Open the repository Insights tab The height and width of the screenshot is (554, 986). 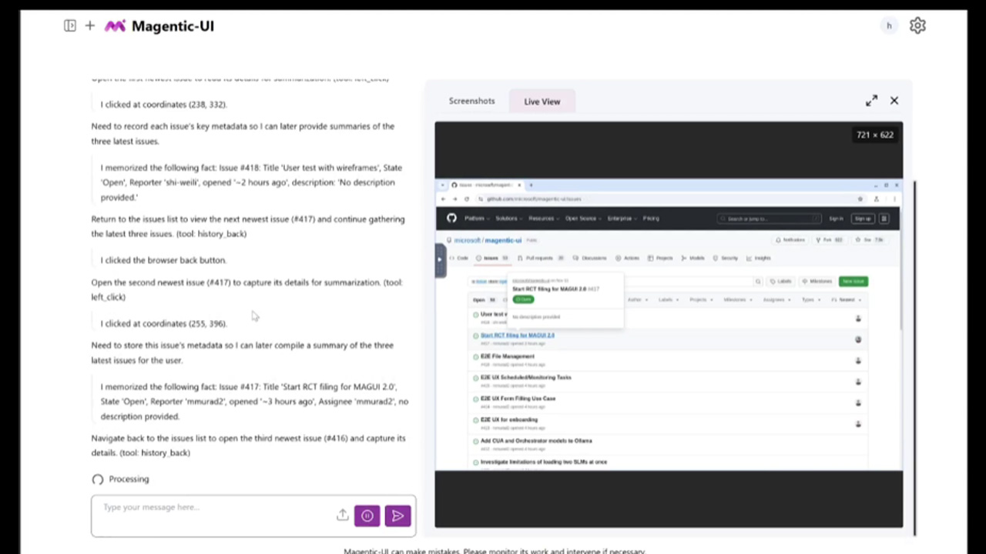760,258
